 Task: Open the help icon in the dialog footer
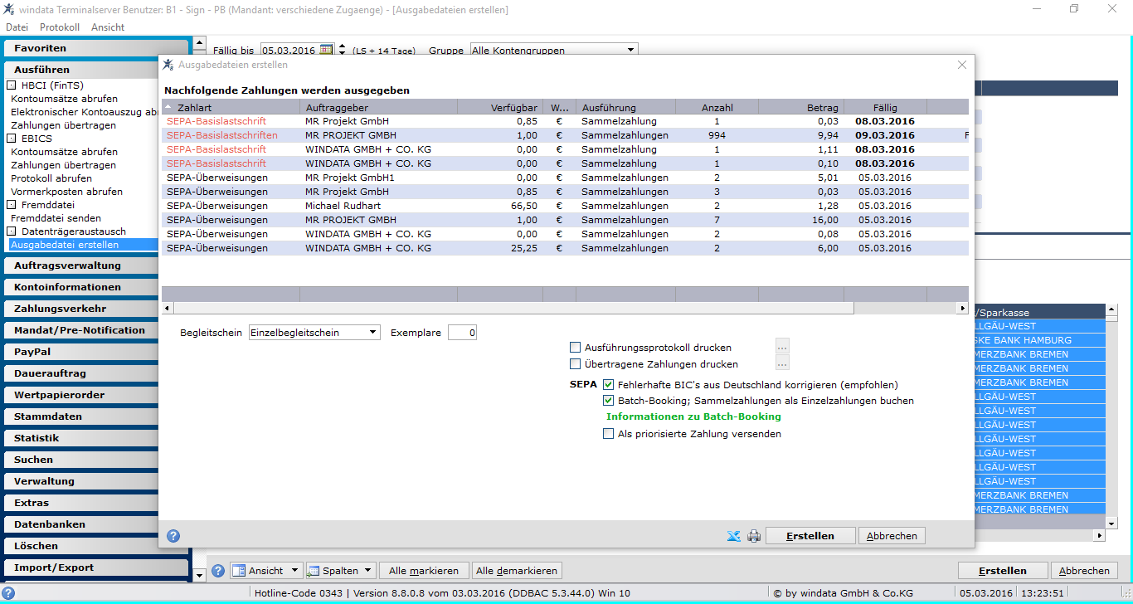tap(173, 536)
